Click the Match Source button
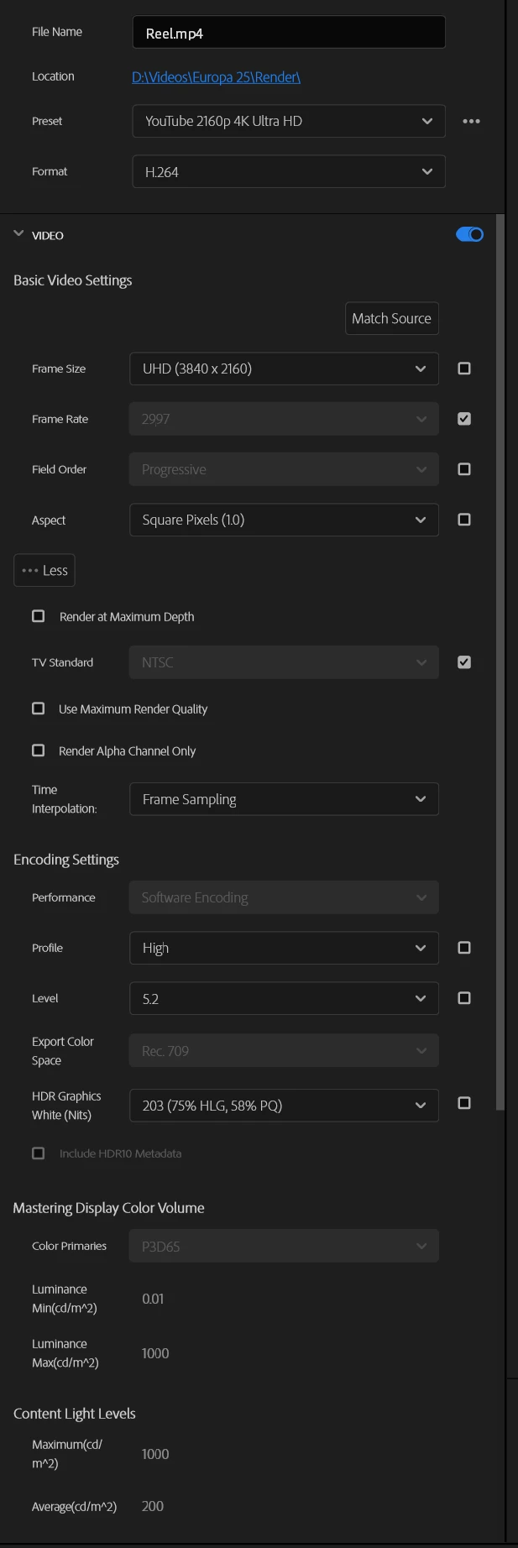 (x=391, y=318)
